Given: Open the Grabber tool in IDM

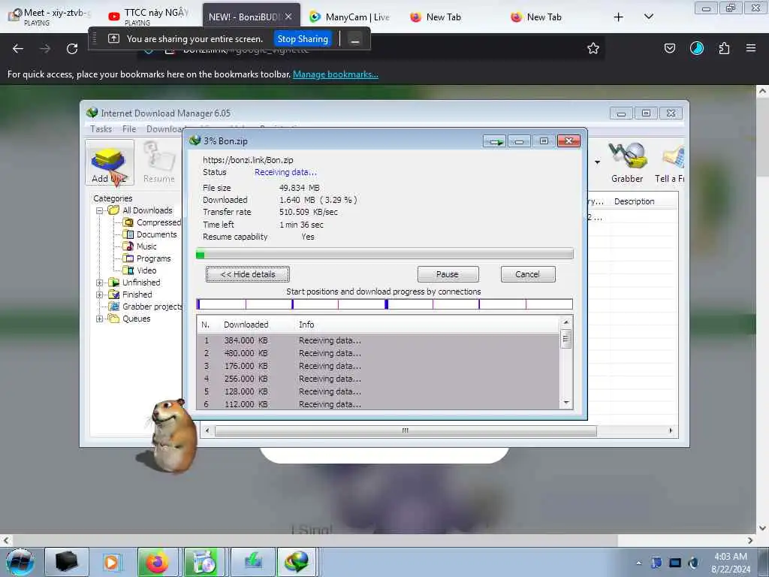Looking at the screenshot, I should coord(627,162).
